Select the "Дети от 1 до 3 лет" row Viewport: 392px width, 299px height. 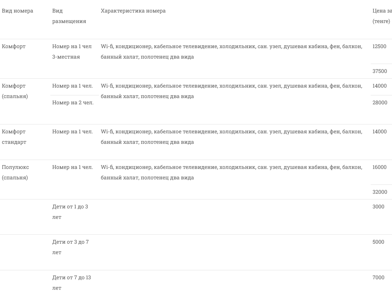[x=70, y=212]
